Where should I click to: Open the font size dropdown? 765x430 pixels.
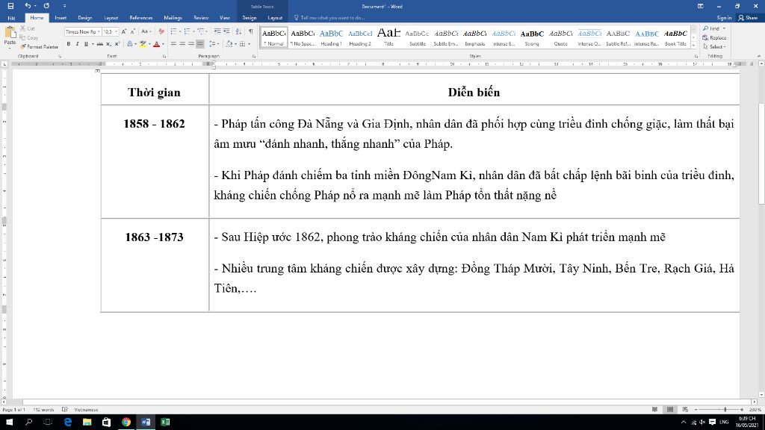point(116,31)
